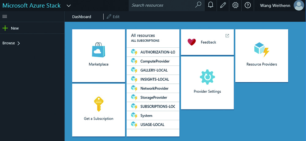
Task: Select the GALLERY-LOCAL row text
Action: click(x=154, y=70)
